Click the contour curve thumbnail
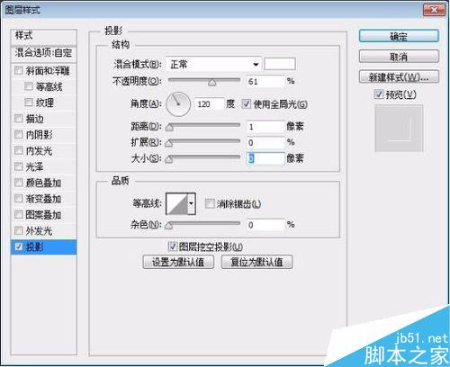Screen dimensions: 450x367 (x=177, y=204)
